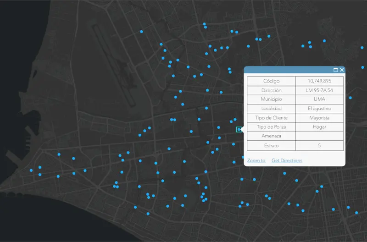This screenshot has height=242, width=367.
Task: Select the 'El agustino' locality cell
Action: click(x=319, y=109)
